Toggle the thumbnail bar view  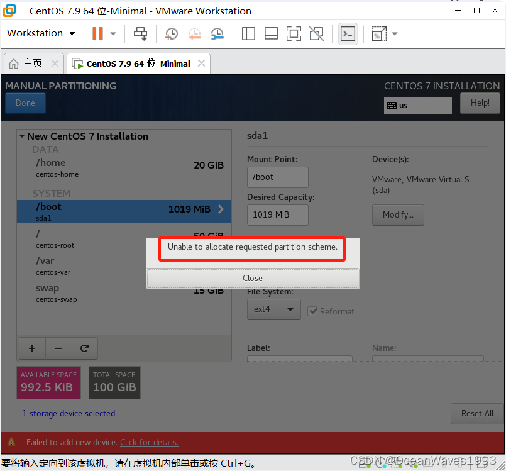pos(271,33)
